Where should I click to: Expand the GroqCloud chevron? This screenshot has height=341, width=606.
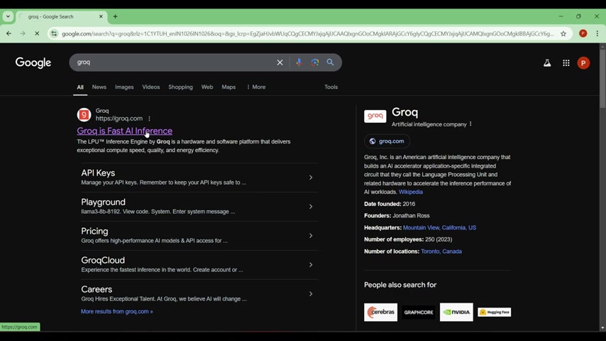point(311,265)
